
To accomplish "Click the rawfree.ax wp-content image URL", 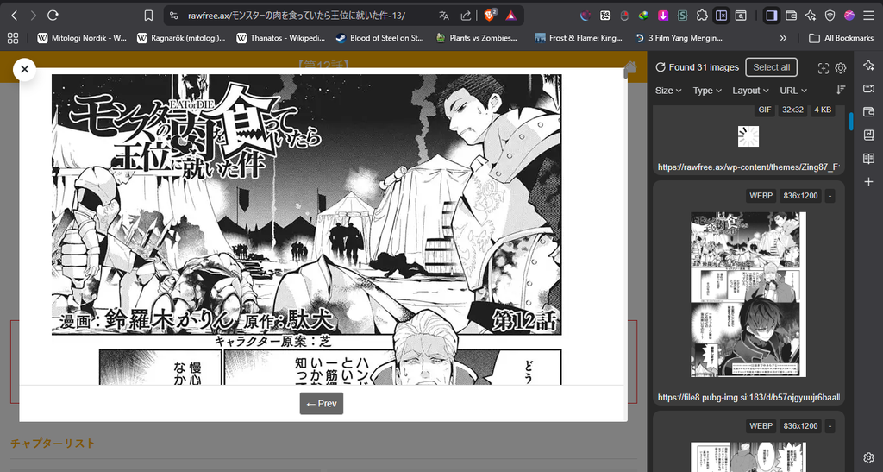I will click(x=748, y=167).
